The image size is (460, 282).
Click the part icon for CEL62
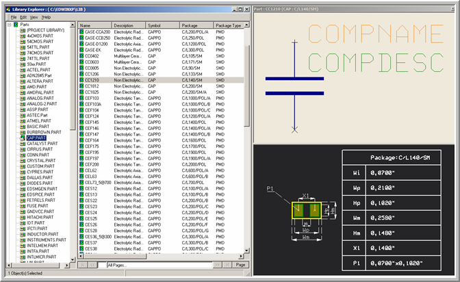[81, 170]
